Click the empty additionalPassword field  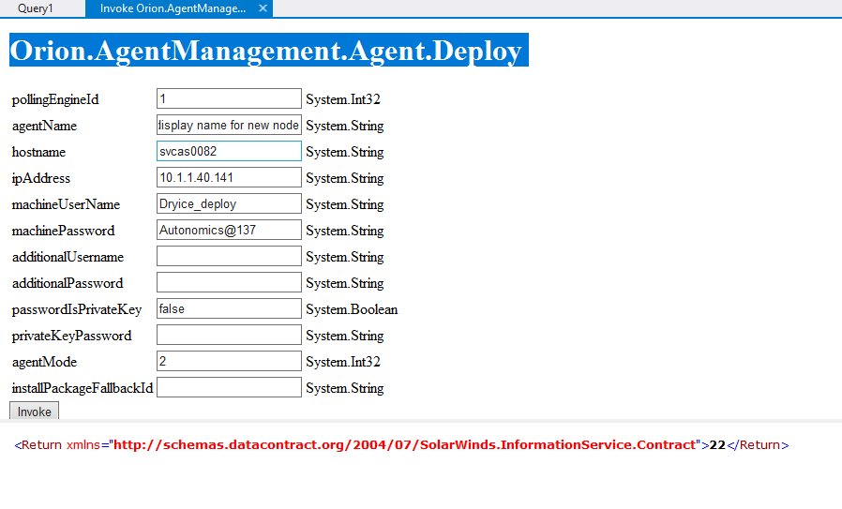[x=229, y=282]
